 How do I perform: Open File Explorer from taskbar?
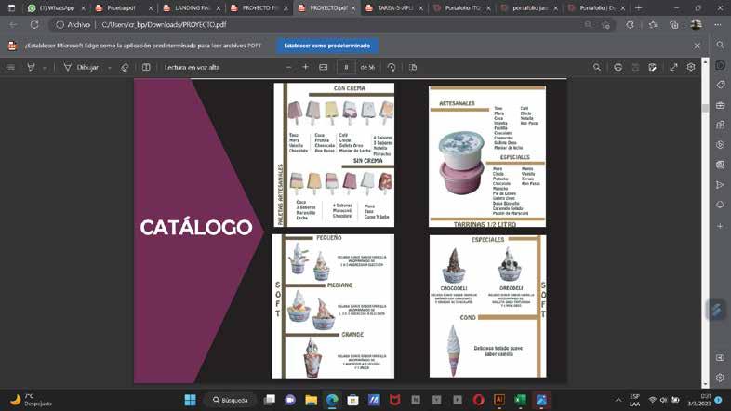click(311, 400)
